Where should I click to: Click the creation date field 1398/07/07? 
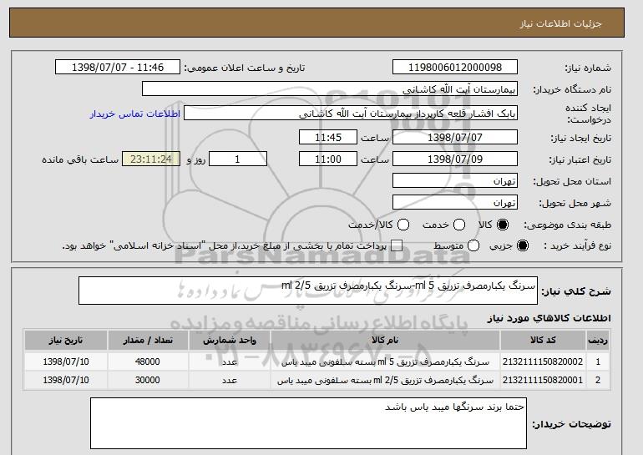click(x=455, y=137)
